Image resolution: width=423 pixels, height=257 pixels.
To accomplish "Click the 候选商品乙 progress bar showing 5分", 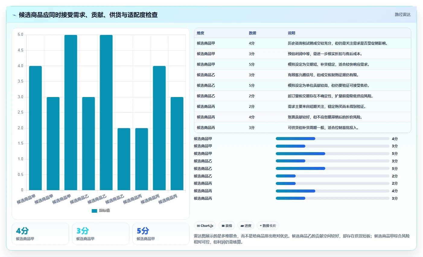I will pyautogui.click(x=332, y=168).
